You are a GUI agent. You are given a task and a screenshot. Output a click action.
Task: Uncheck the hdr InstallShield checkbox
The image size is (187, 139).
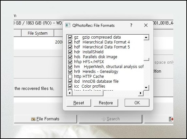pos(70,52)
